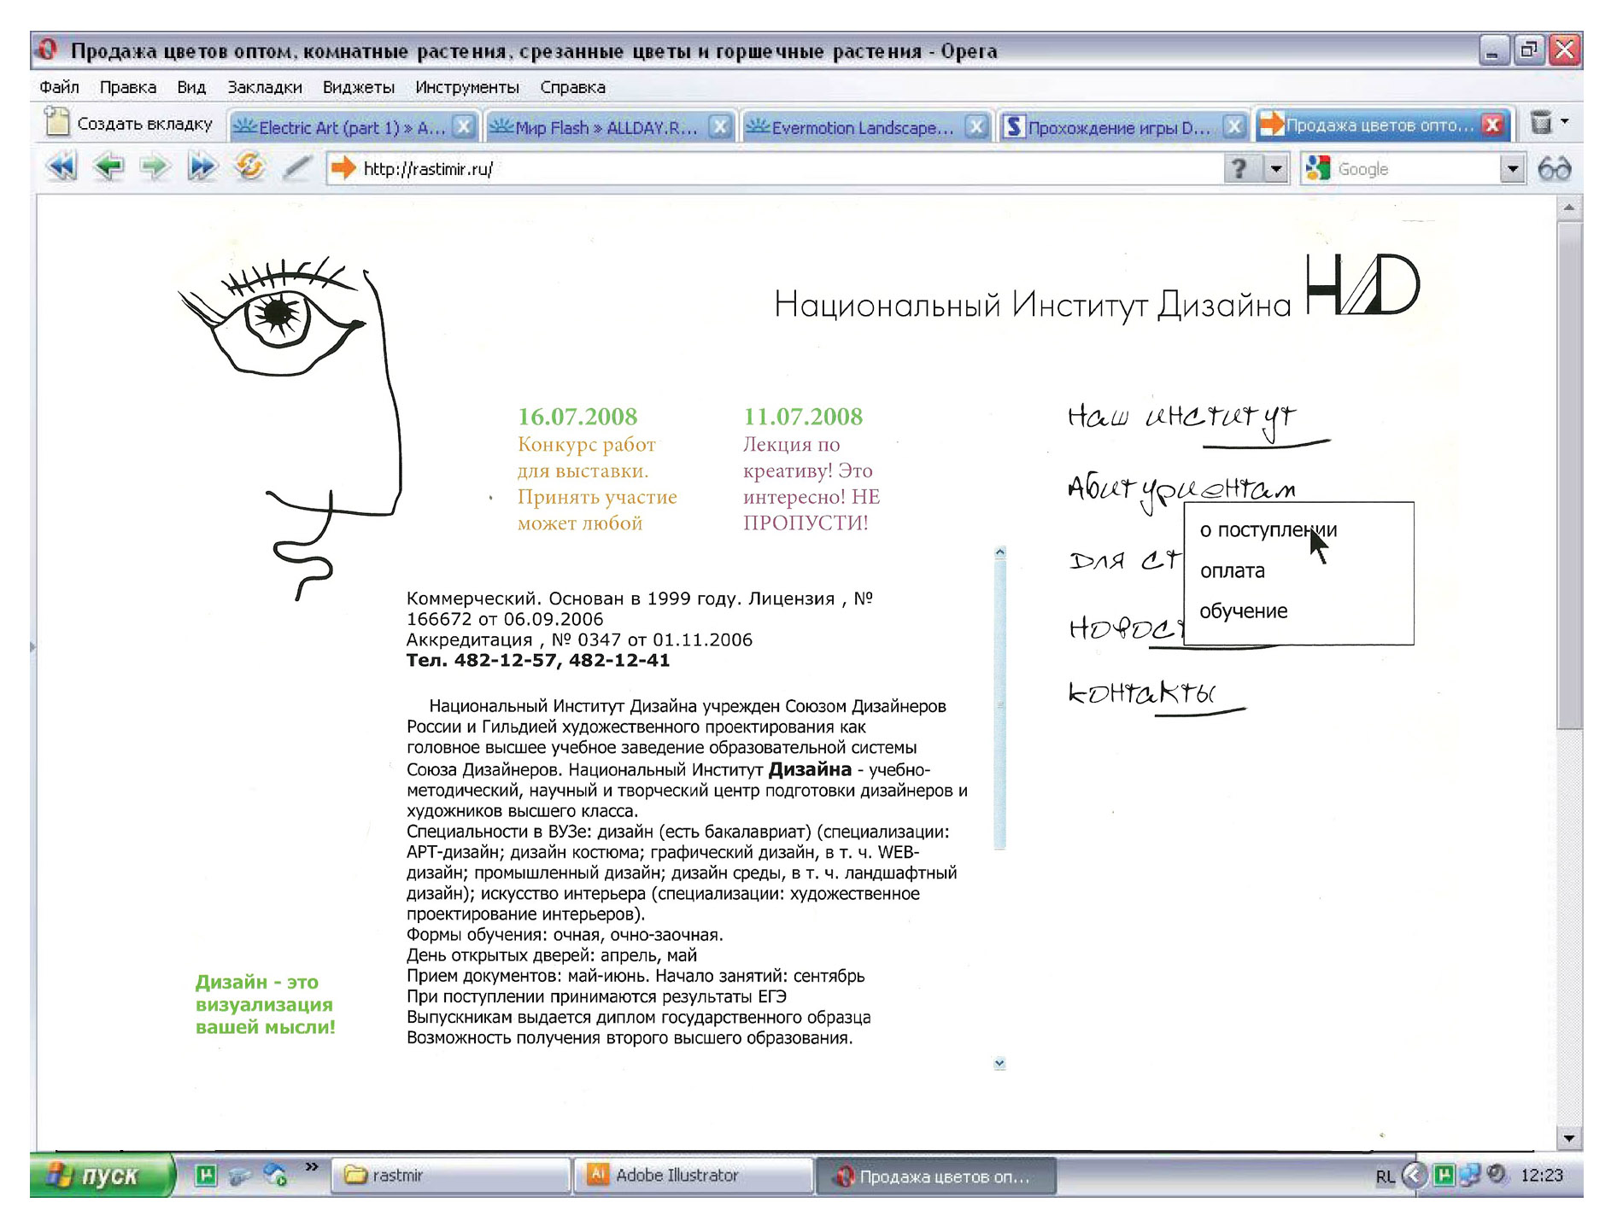Click the Create new tab button
Viewport: 1617px width, 1232px height.
(130, 124)
